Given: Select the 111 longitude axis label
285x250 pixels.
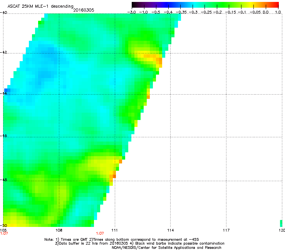Looking at the screenshot, I should click(114, 230).
